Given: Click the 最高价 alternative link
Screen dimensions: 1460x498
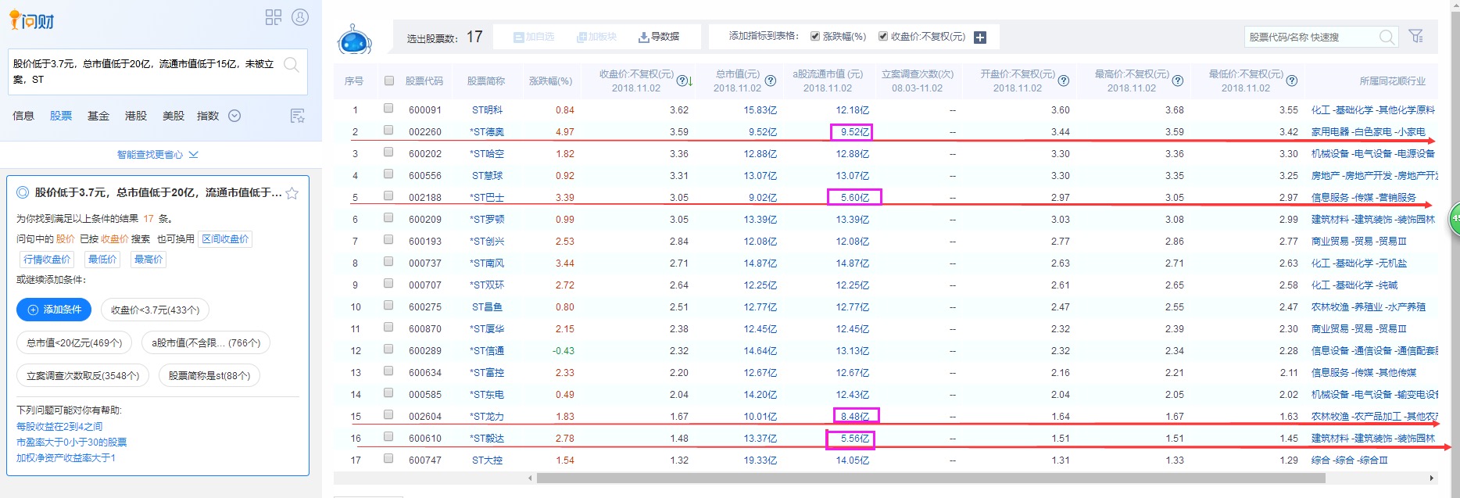Looking at the screenshot, I should (149, 260).
